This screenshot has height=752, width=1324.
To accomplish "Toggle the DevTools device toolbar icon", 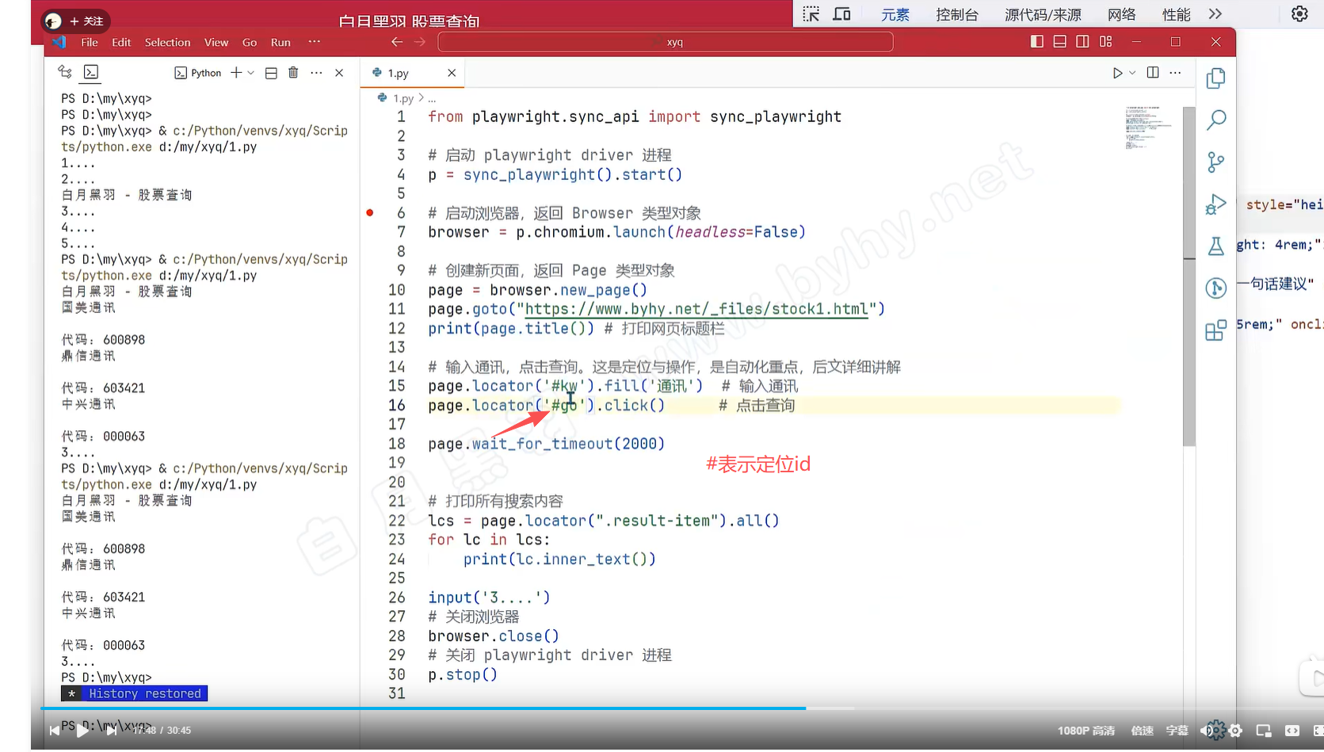I will pos(841,14).
